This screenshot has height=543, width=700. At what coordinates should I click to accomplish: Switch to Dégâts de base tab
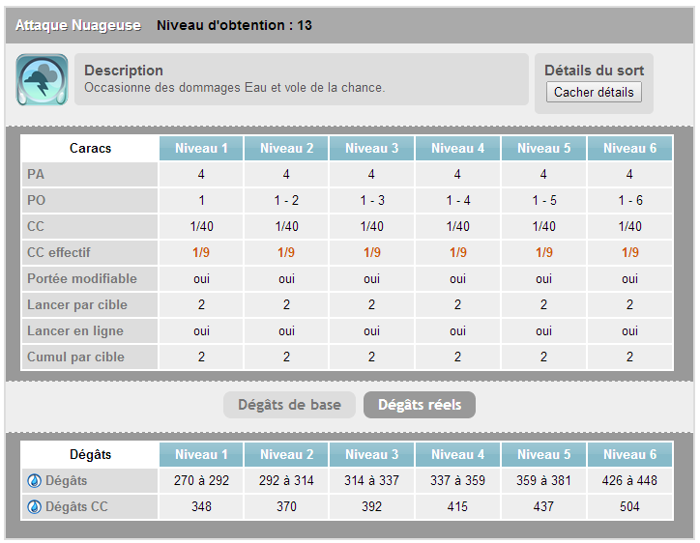tap(289, 405)
